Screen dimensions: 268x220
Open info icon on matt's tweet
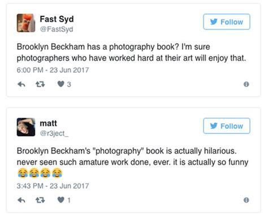[x=246, y=200]
